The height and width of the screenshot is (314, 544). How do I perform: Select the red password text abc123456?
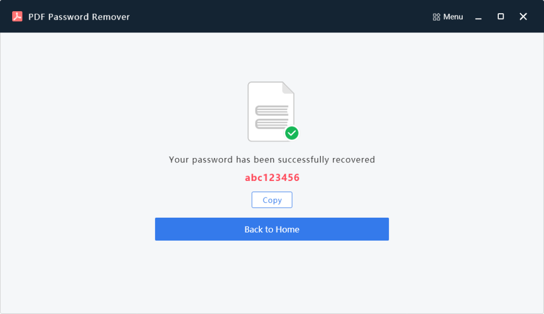(x=271, y=177)
